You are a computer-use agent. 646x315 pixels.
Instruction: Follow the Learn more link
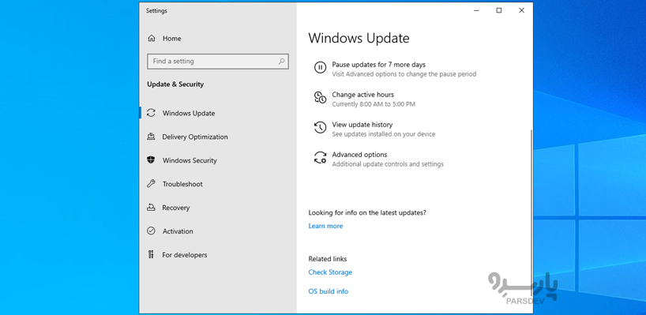point(325,226)
